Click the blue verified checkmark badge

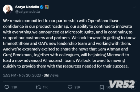pyautogui.click(x=42, y=7)
